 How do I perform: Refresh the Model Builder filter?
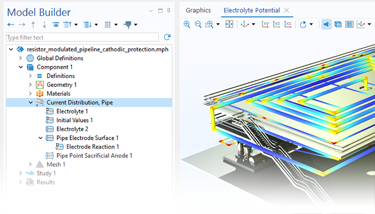(167, 37)
